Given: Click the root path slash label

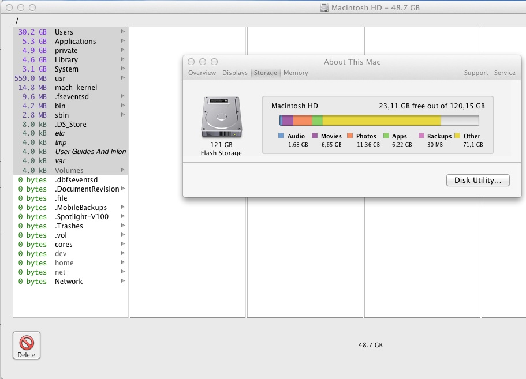Looking at the screenshot, I should pyautogui.click(x=17, y=21).
